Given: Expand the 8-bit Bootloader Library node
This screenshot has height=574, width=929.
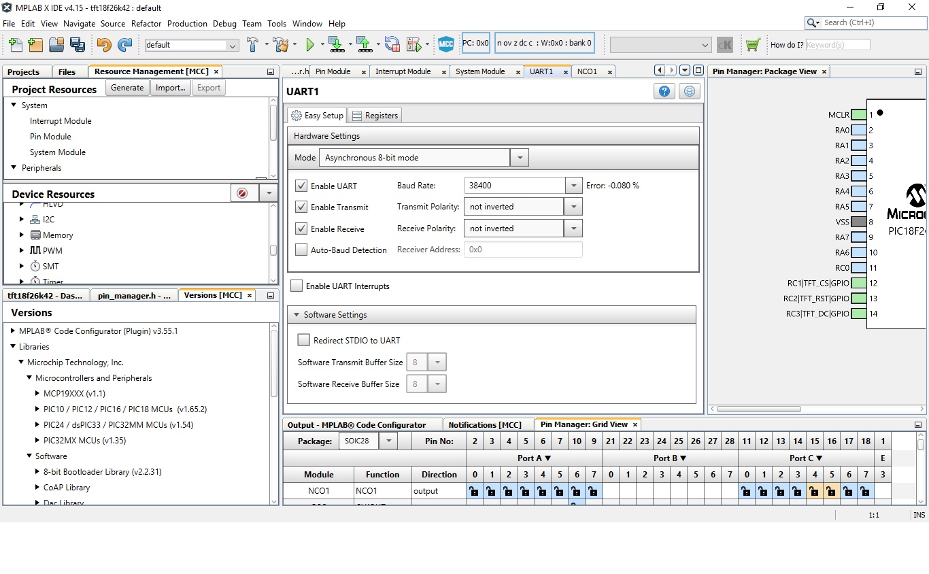Looking at the screenshot, I should (38, 471).
